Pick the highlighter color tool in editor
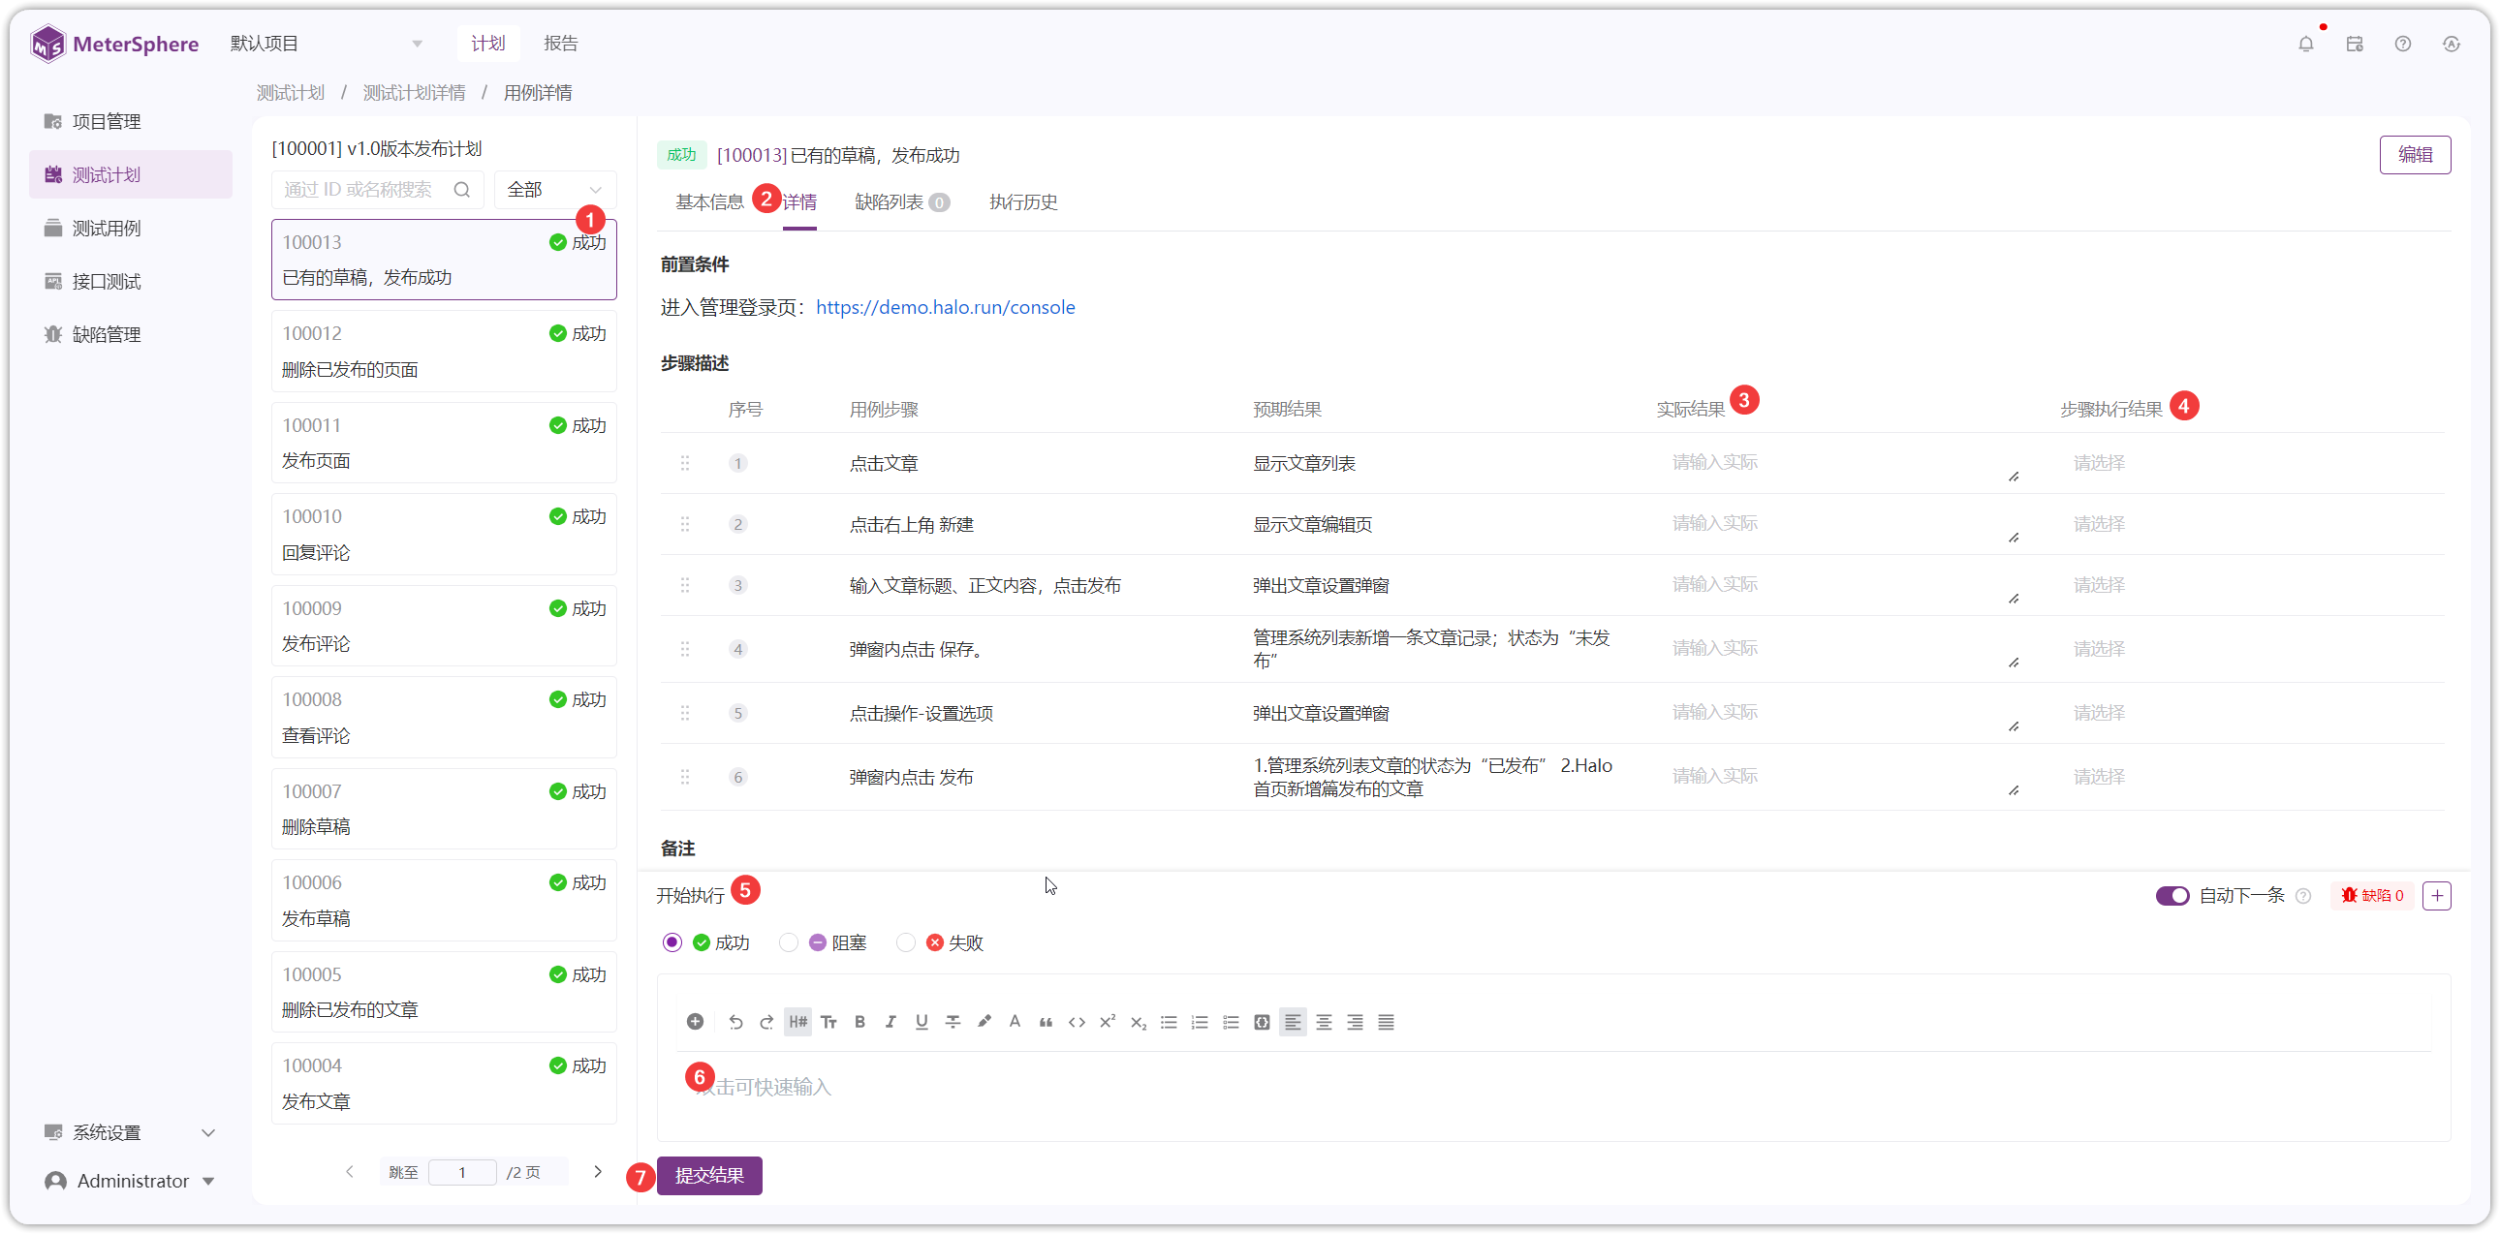Viewport: 2500px width, 1234px height. pyautogui.click(x=984, y=1022)
